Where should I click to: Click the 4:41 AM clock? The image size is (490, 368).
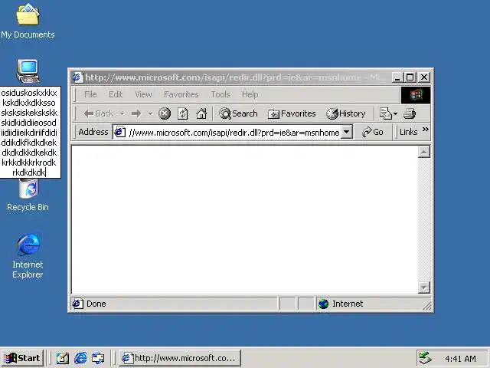[x=460, y=359]
